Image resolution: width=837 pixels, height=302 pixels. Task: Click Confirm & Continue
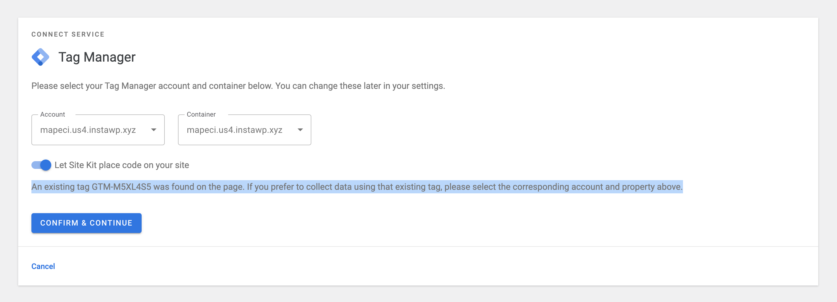pos(86,223)
